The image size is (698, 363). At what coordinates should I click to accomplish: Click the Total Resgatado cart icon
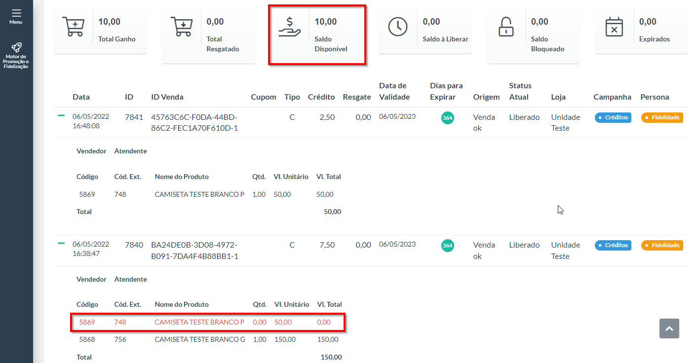pyautogui.click(x=181, y=27)
